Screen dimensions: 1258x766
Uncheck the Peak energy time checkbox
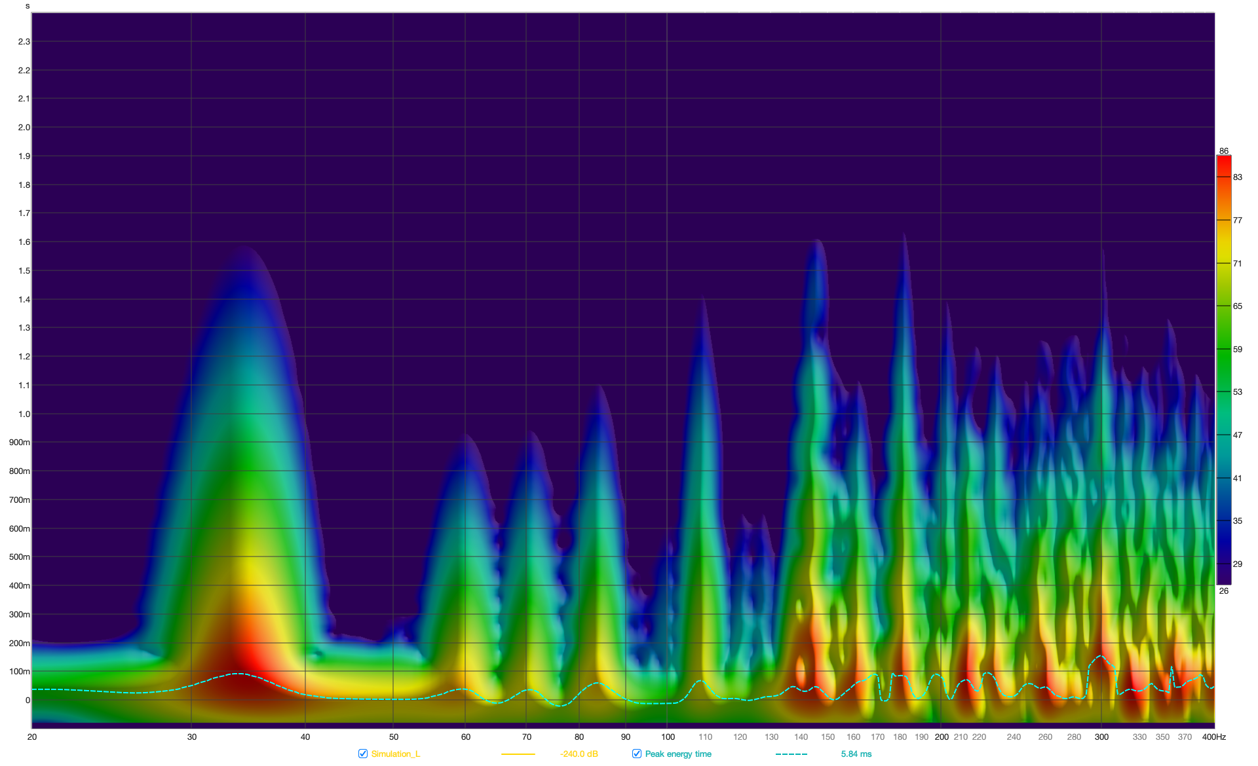tap(637, 754)
